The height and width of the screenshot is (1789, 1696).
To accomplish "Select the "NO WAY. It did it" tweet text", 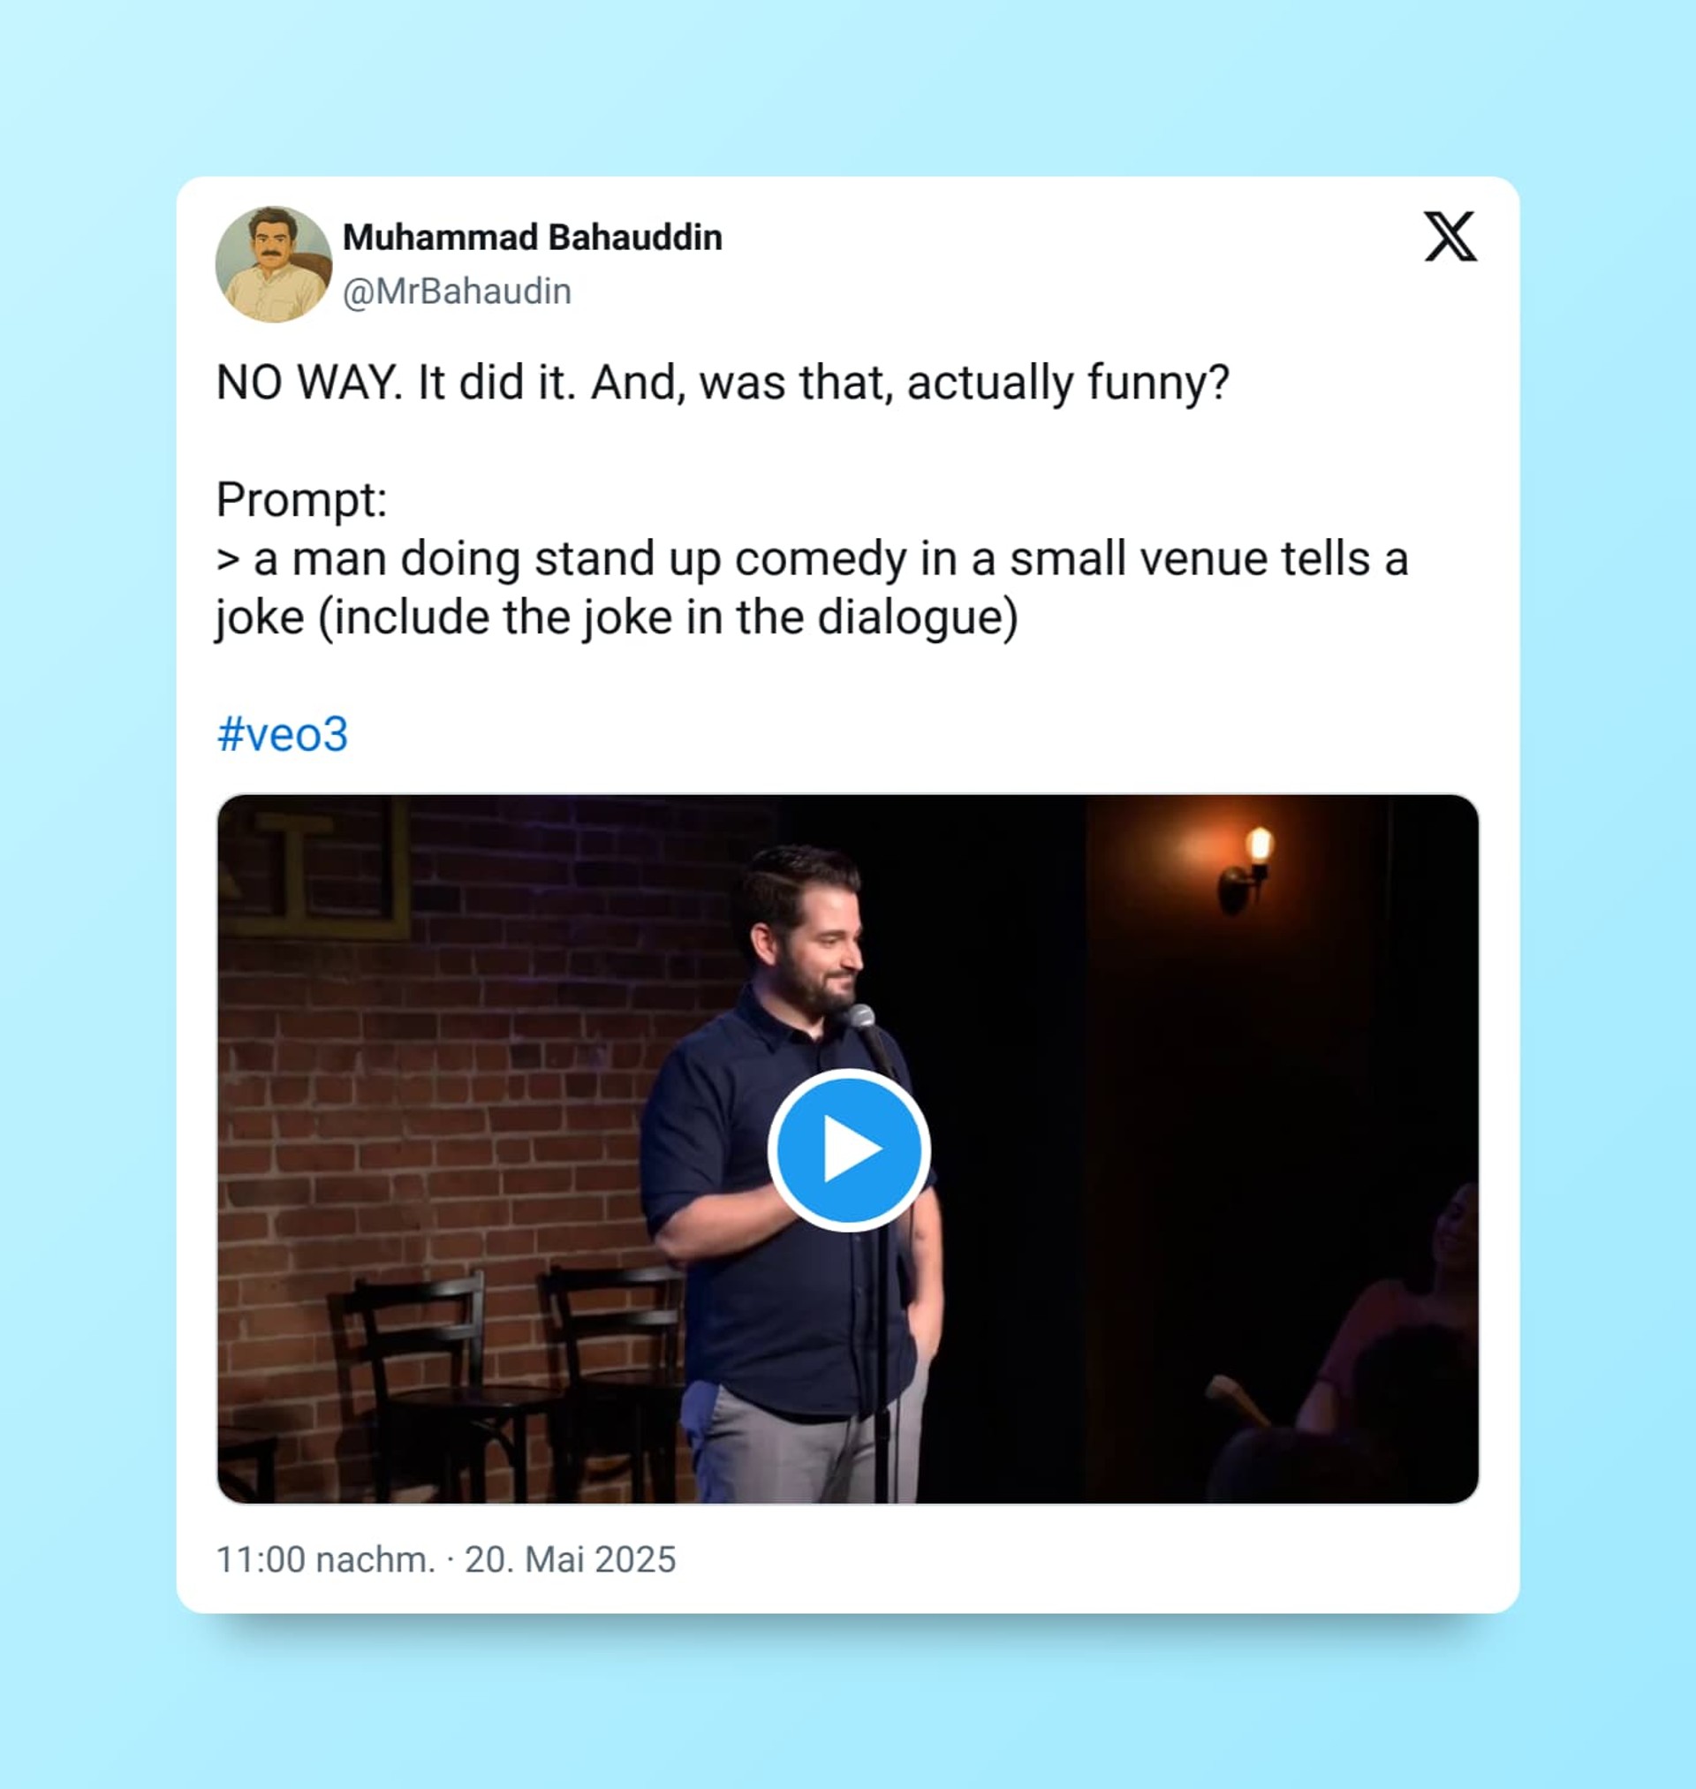I will [723, 383].
